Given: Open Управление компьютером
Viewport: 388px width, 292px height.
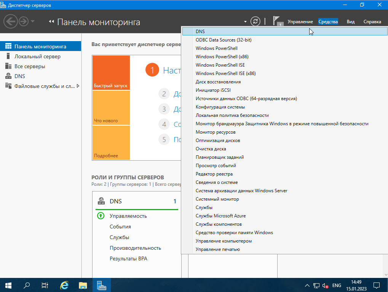Looking at the screenshot, I should (x=285, y=241).
